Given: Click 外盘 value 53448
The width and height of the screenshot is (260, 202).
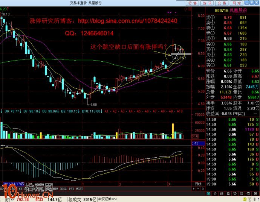Looking at the screenshot, I should click(x=226, y=97).
